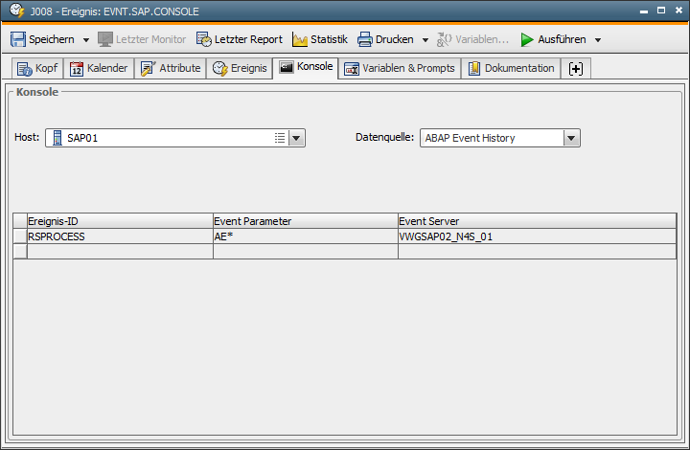Switch to the Kalender tab
Screen dimensions: 690x450
click(x=99, y=69)
